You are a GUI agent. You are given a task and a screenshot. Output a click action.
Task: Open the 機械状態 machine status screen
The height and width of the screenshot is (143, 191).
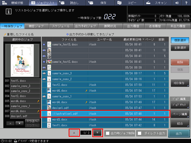click(x=14, y=3)
